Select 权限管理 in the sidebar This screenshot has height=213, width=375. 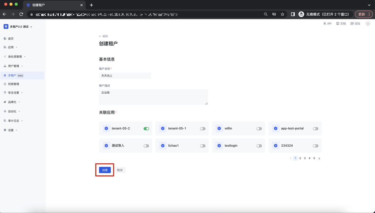click(x=13, y=84)
